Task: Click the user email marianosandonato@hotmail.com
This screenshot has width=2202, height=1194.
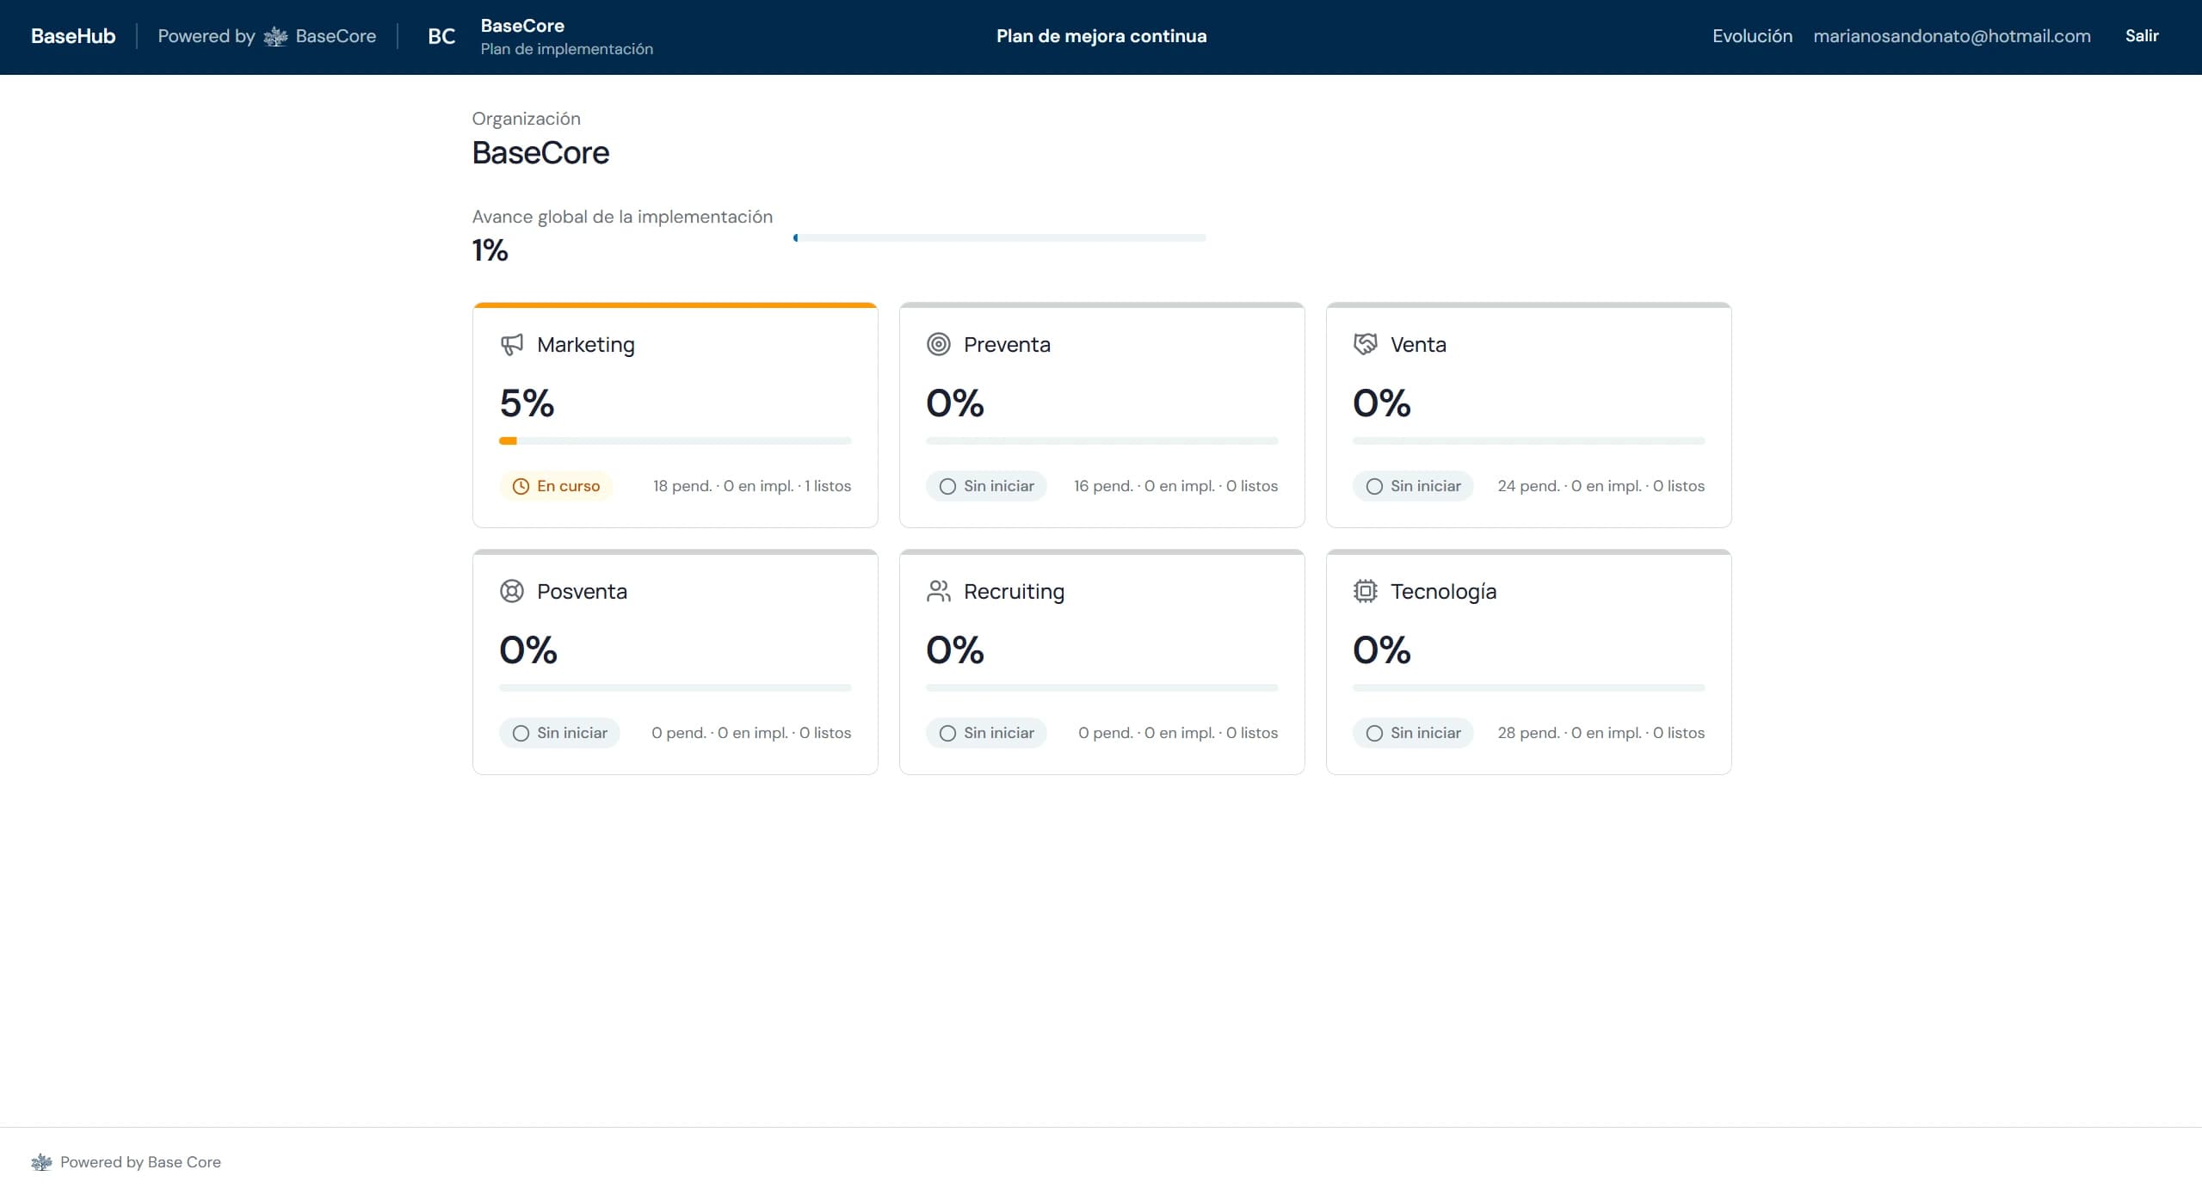Action: pyautogui.click(x=1952, y=36)
